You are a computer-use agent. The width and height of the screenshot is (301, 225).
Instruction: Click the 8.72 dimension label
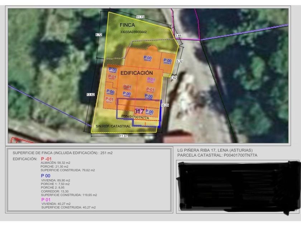[99, 35]
